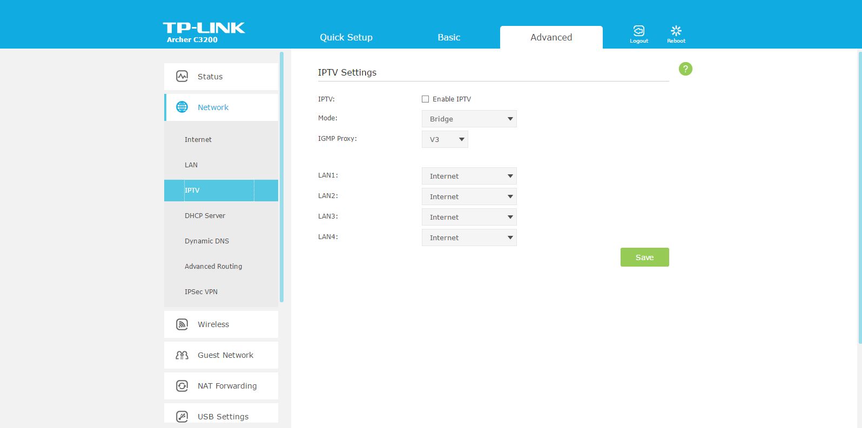Open the Wireless menu item
The height and width of the screenshot is (428, 862).
tap(221, 324)
